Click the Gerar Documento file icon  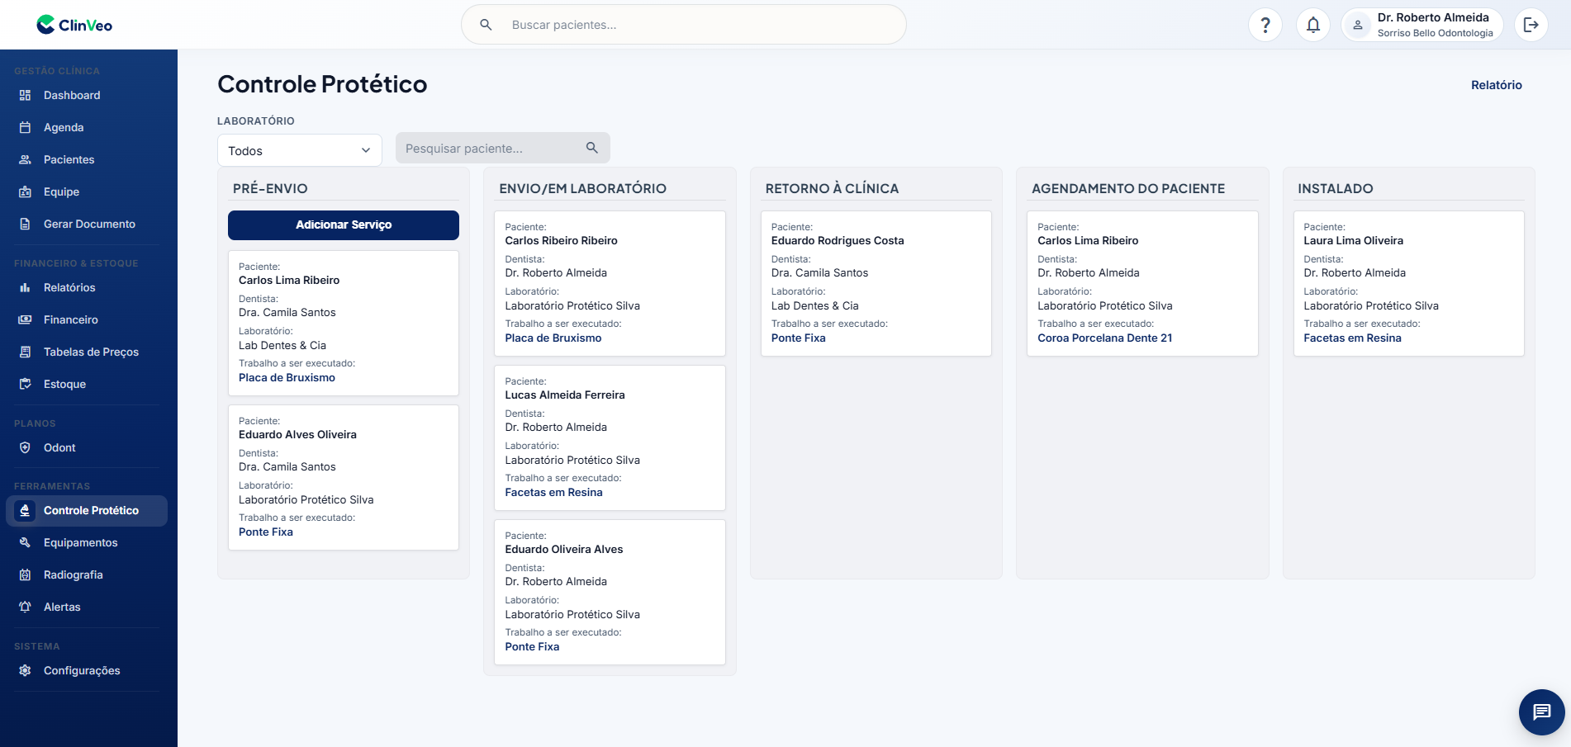[x=25, y=224]
